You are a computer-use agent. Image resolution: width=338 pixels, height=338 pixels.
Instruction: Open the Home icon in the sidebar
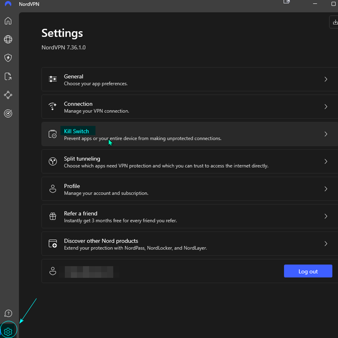(x=8, y=21)
